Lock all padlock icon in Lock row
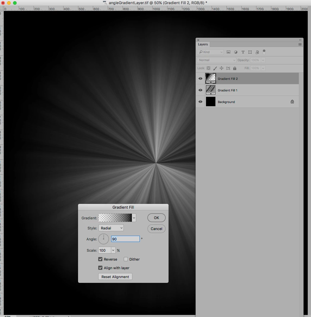The width and height of the screenshot is (311, 317). click(235, 68)
